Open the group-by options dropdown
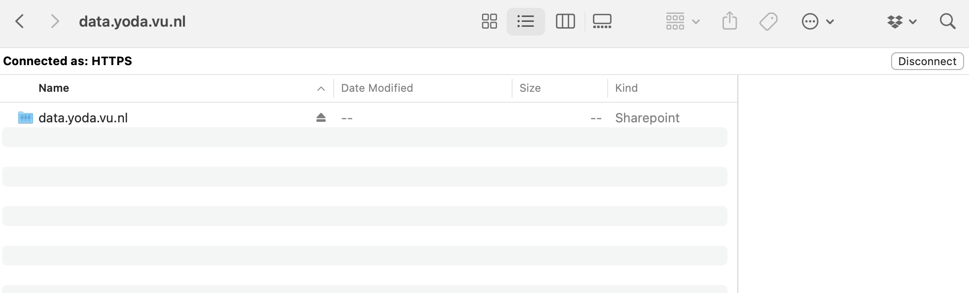 click(682, 21)
